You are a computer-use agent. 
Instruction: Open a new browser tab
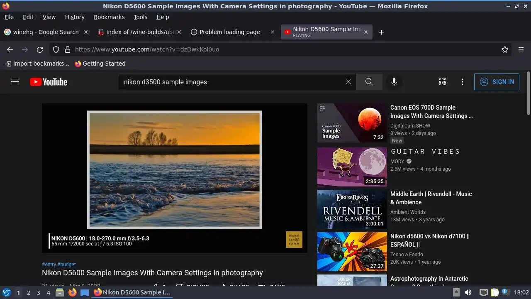coord(381,32)
